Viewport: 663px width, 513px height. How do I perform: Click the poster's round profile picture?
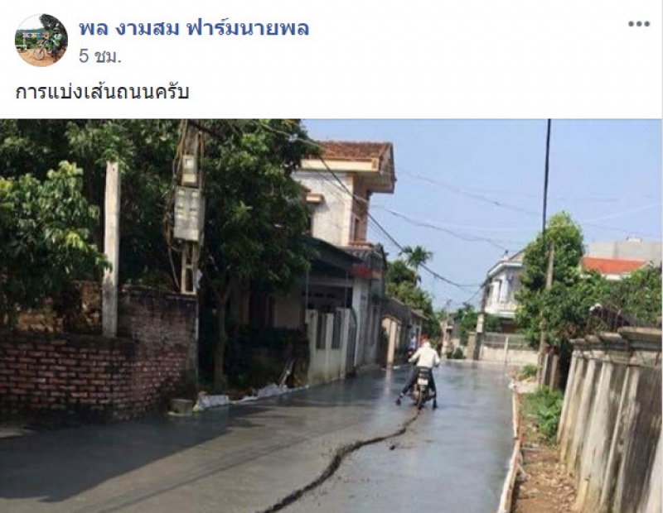tap(41, 40)
